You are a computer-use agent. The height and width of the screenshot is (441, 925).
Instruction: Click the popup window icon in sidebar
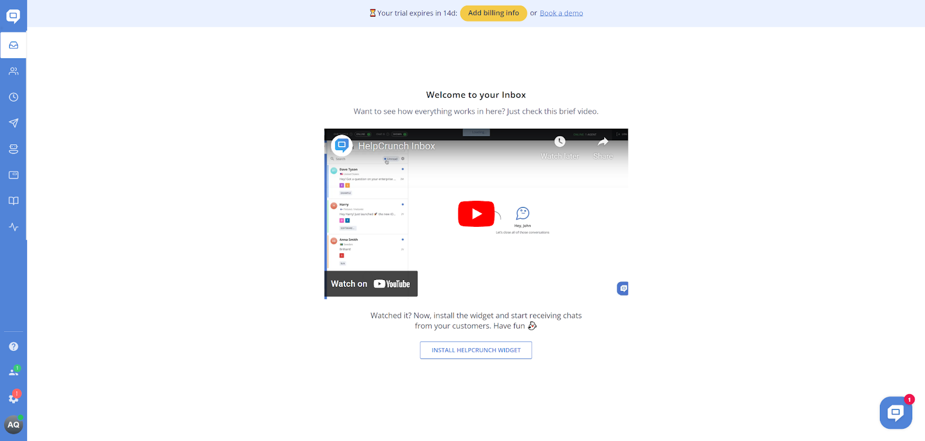(13, 175)
